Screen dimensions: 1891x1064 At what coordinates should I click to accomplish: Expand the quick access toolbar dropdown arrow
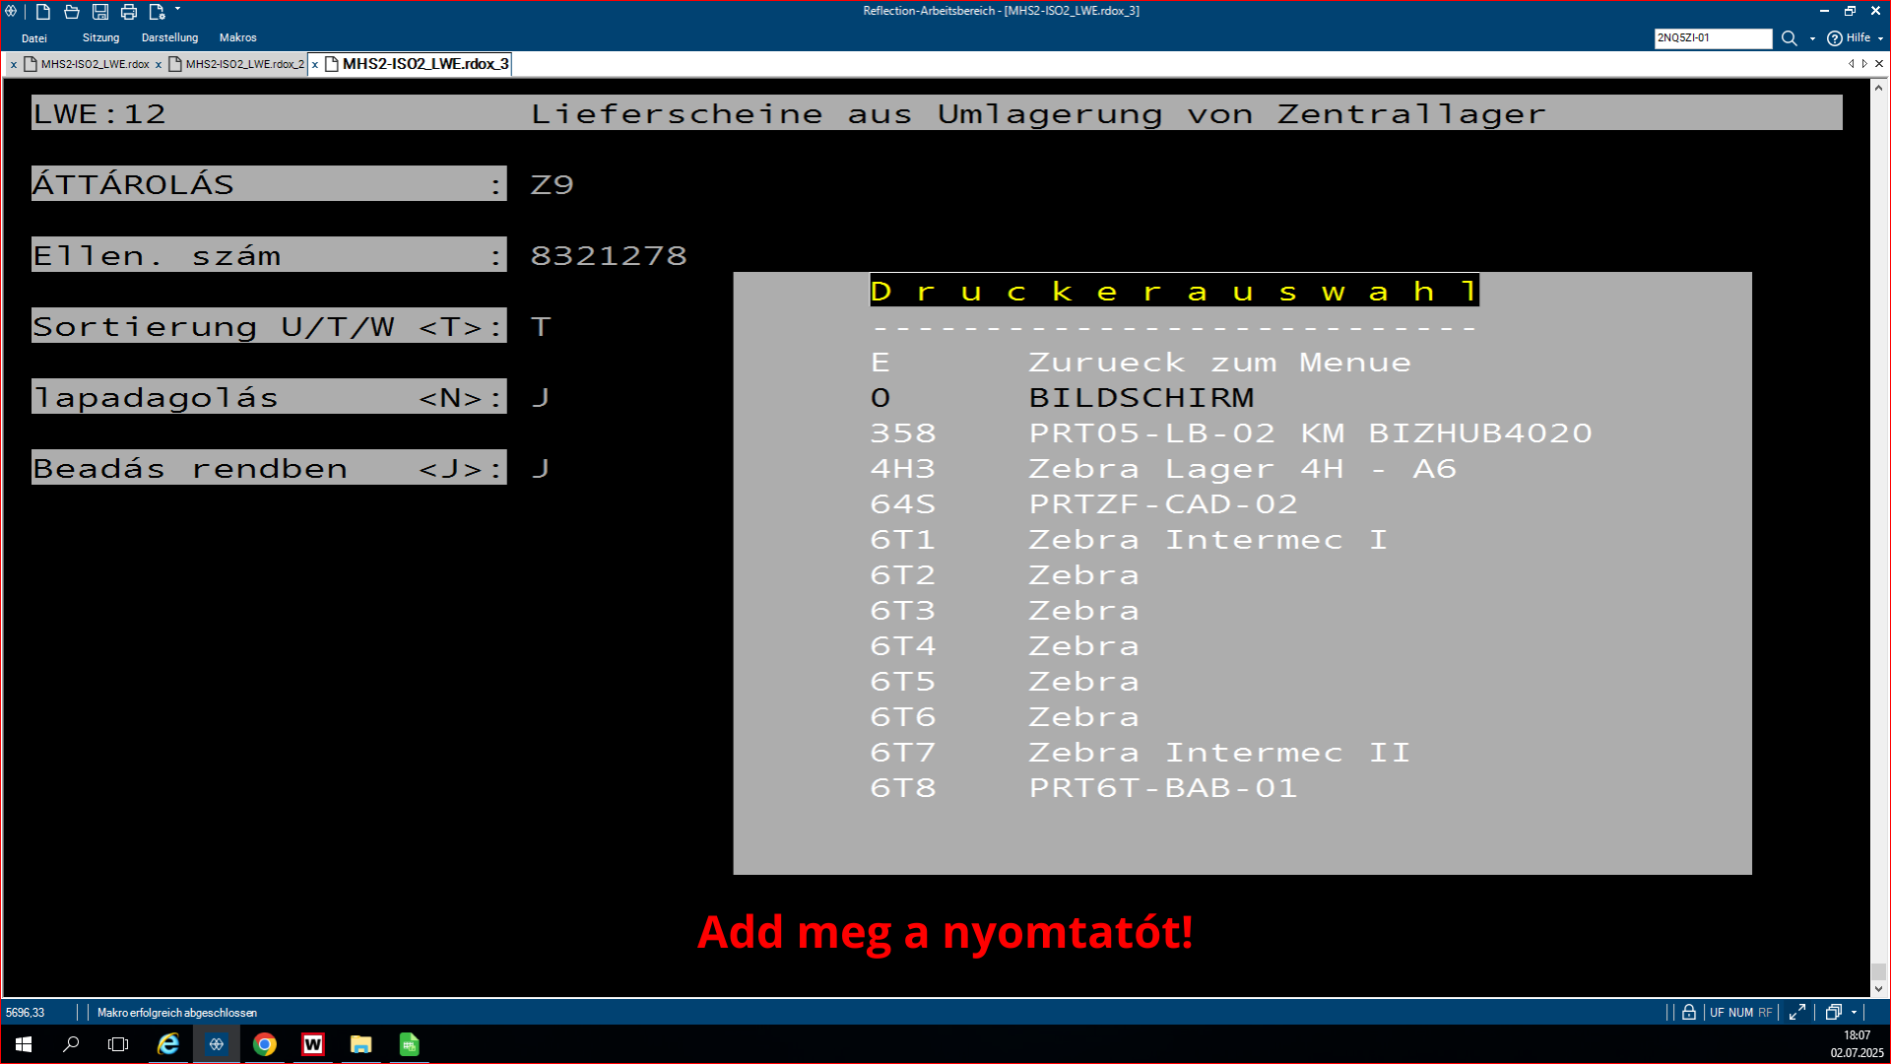[x=177, y=10]
